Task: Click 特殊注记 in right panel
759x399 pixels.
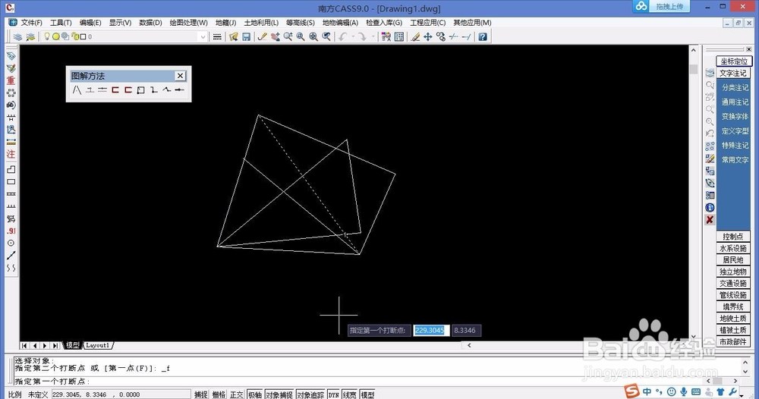Action: 735,145
